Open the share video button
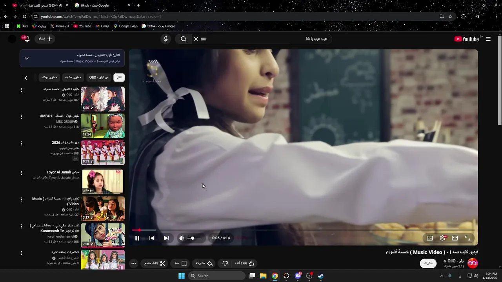This screenshot has height=282, width=502. pyautogui.click(x=204, y=263)
